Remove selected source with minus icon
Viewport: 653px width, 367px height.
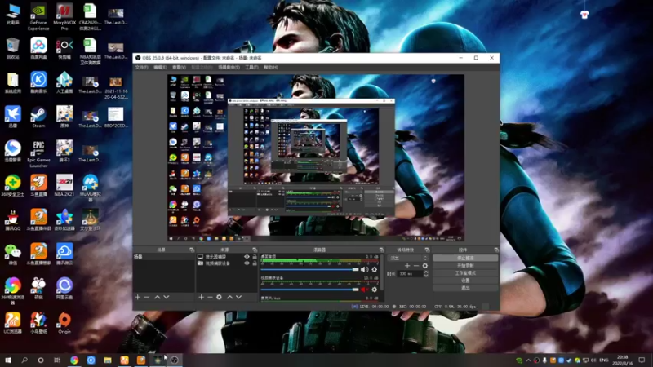pos(210,297)
